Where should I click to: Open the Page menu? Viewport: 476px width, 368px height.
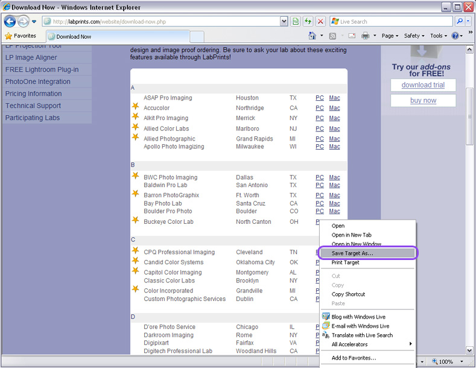(x=390, y=36)
